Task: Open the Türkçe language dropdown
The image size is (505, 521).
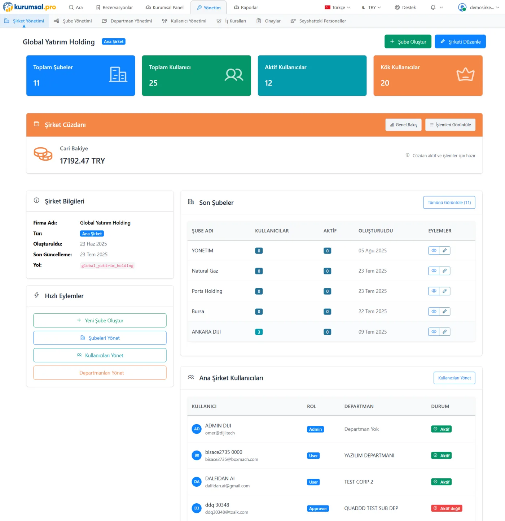Action: tap(337, 7)
